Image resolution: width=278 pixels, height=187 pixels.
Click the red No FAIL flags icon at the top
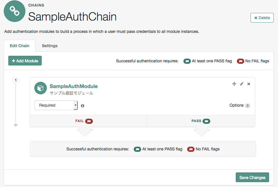tap(240, 61)
